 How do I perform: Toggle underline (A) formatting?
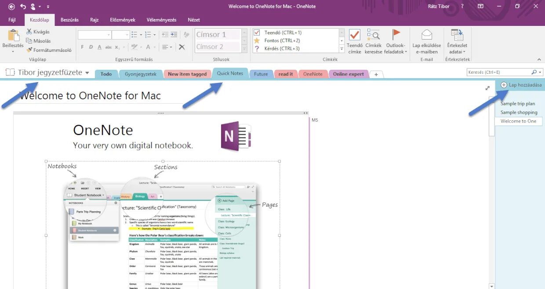pos(100,47)
